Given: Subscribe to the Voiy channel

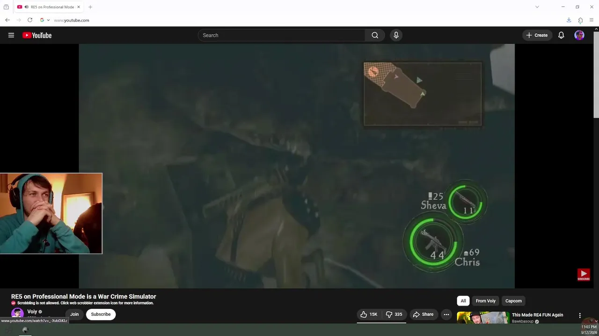Looking at the screenshot, I should (x=101, y=314).
